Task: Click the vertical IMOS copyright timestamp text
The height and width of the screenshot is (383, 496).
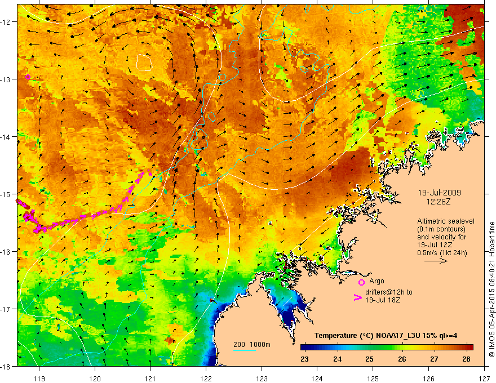Action: [x=491, y=290]
